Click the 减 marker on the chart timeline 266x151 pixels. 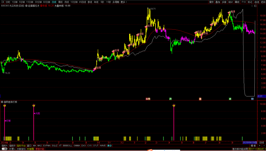(230, 99)
